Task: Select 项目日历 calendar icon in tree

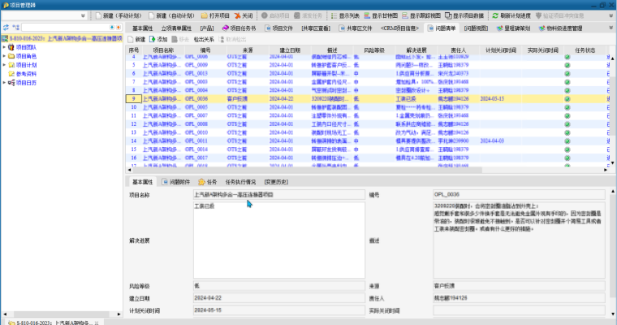Action: [11, 83]
